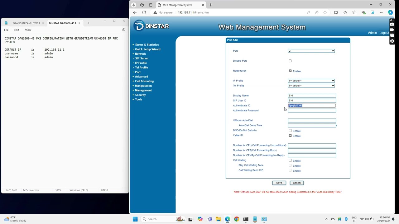Open Port sidebar menu item
399x224 pixels.
click(x=138, y=72)
